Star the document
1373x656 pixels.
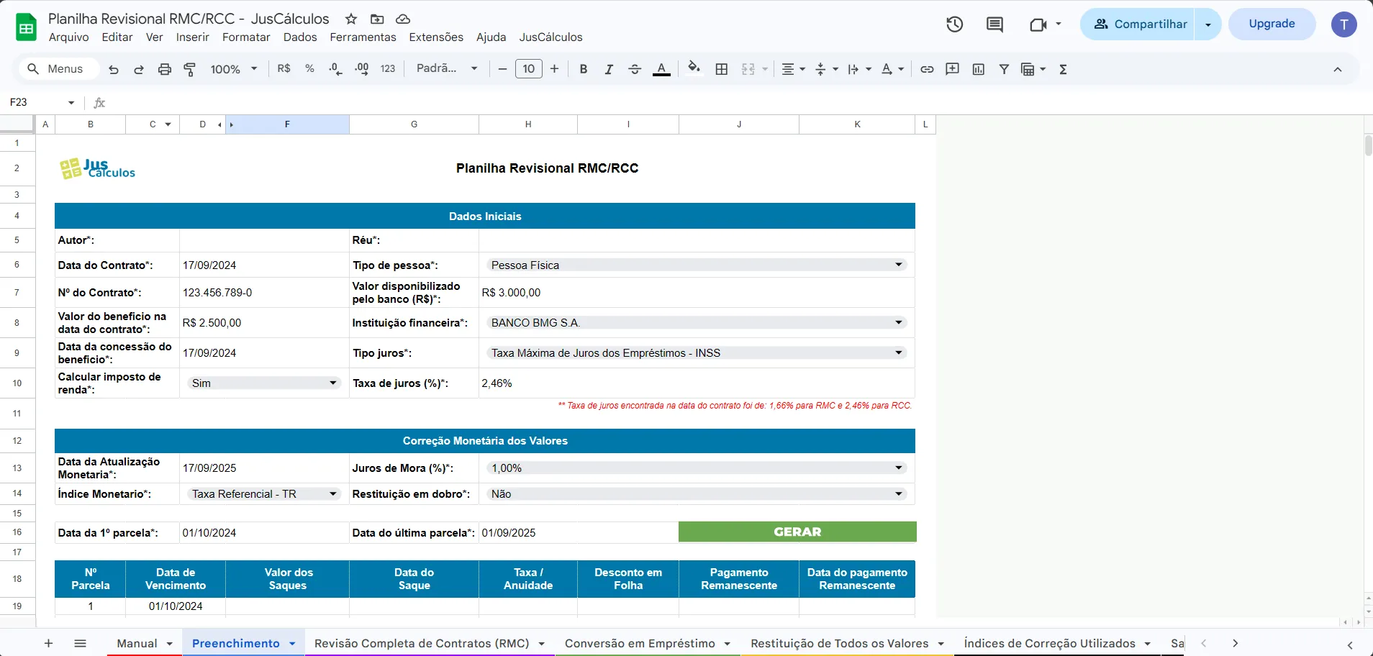351,19
